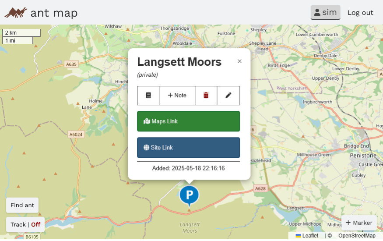
Task: Click the Penistone town label on map
Action: click(363, 156)
